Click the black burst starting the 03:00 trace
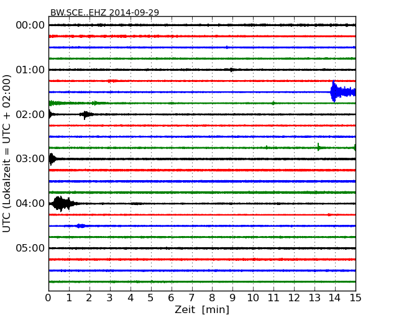The image size is (404, 323). (52, 159)
